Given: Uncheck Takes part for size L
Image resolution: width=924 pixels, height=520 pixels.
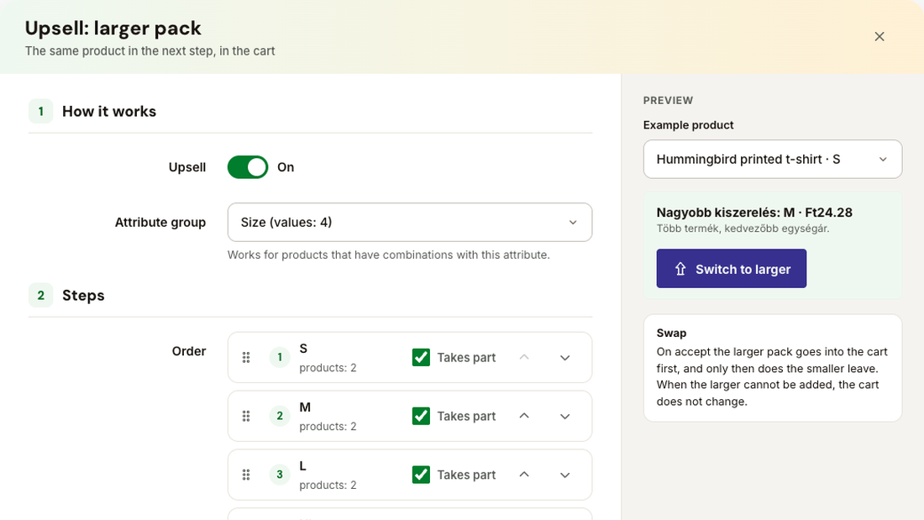Looking at the screenshot, I should pos(421,475).
